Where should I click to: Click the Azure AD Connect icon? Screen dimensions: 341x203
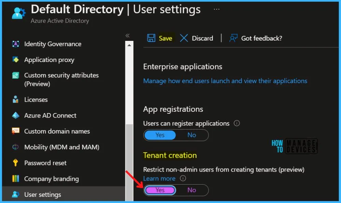click(x=16, y=115)
